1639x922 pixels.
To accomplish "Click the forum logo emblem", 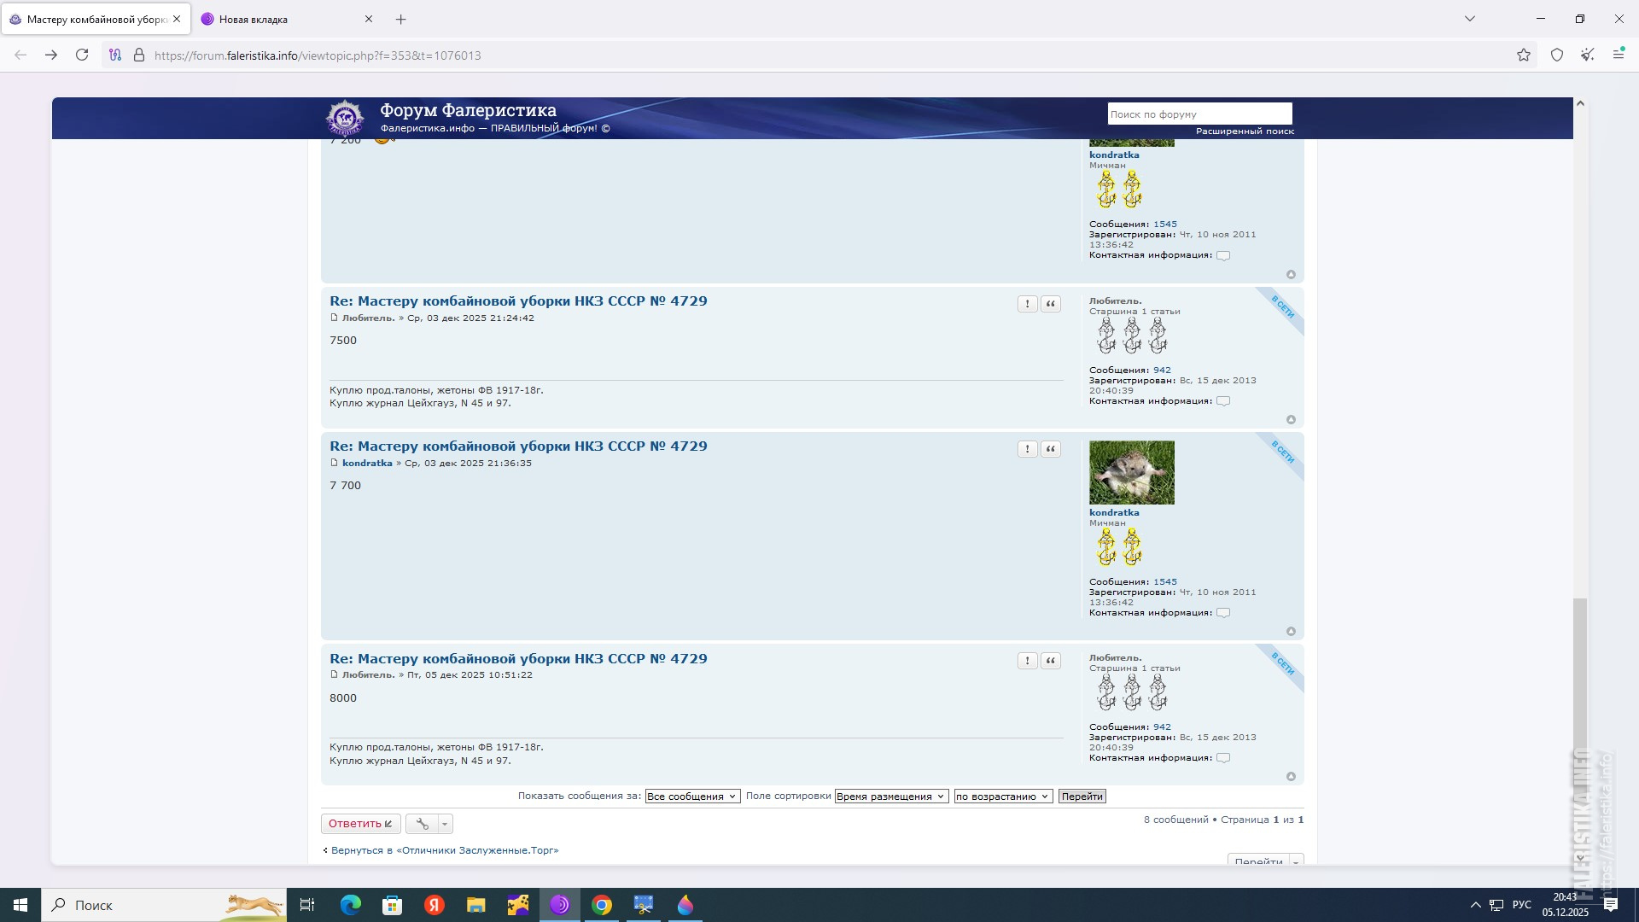I will click(x=345, y=118).
